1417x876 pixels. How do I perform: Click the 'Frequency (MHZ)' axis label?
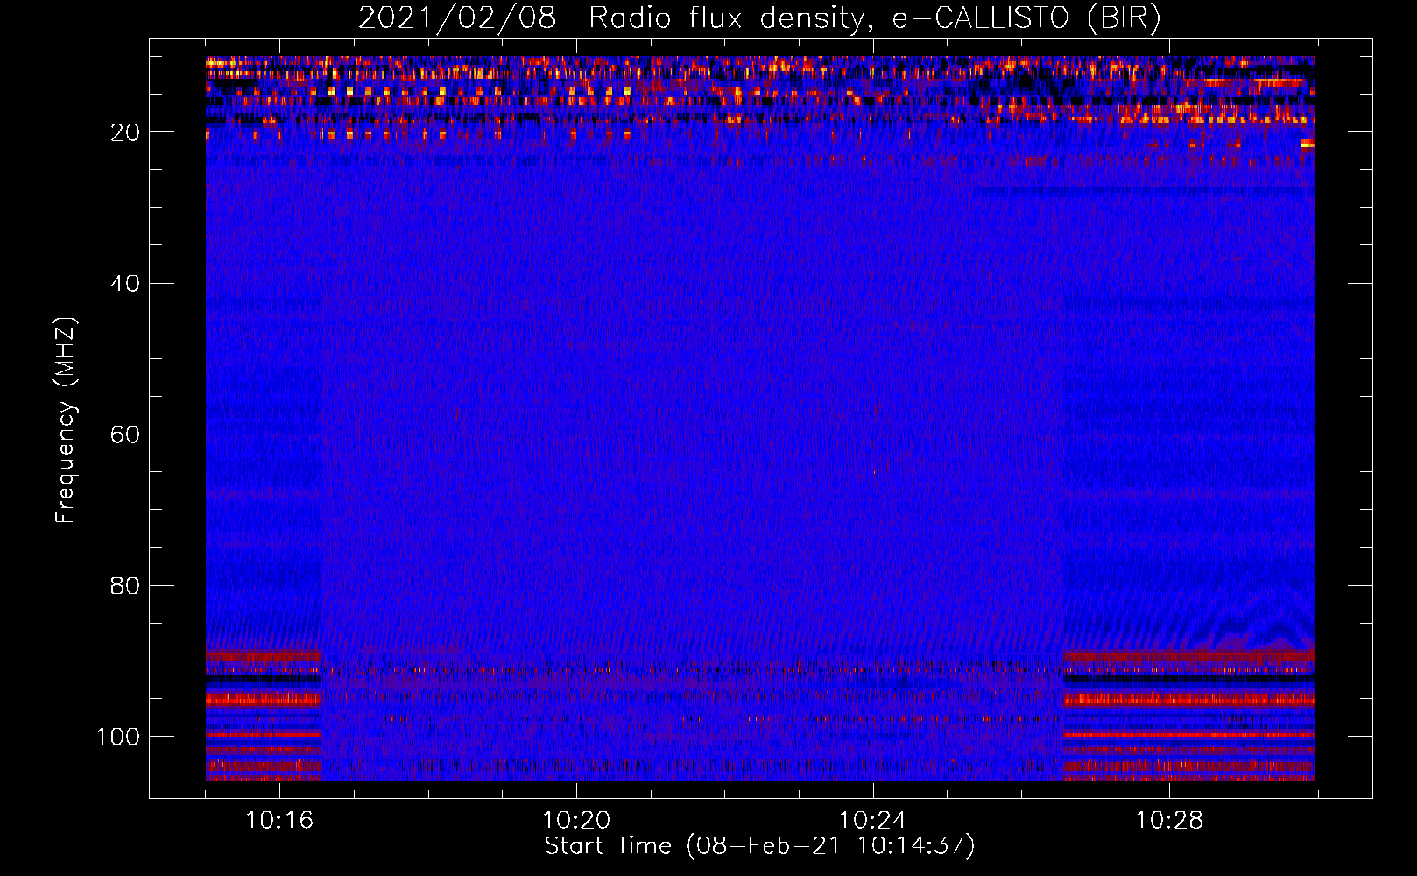coord(66,420)
